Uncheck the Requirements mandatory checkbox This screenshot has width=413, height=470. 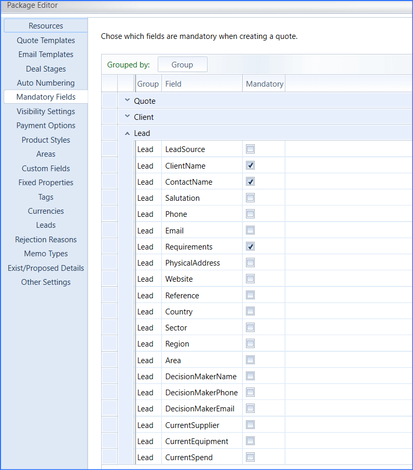point(251,246)
